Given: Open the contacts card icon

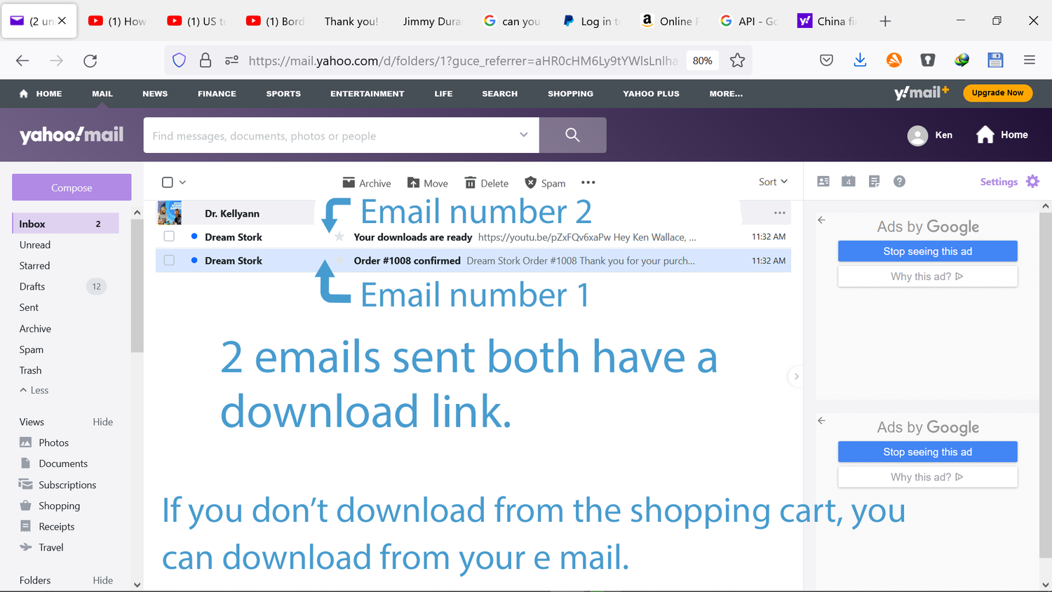Looking at the screenshot, I should click(823, 182).
